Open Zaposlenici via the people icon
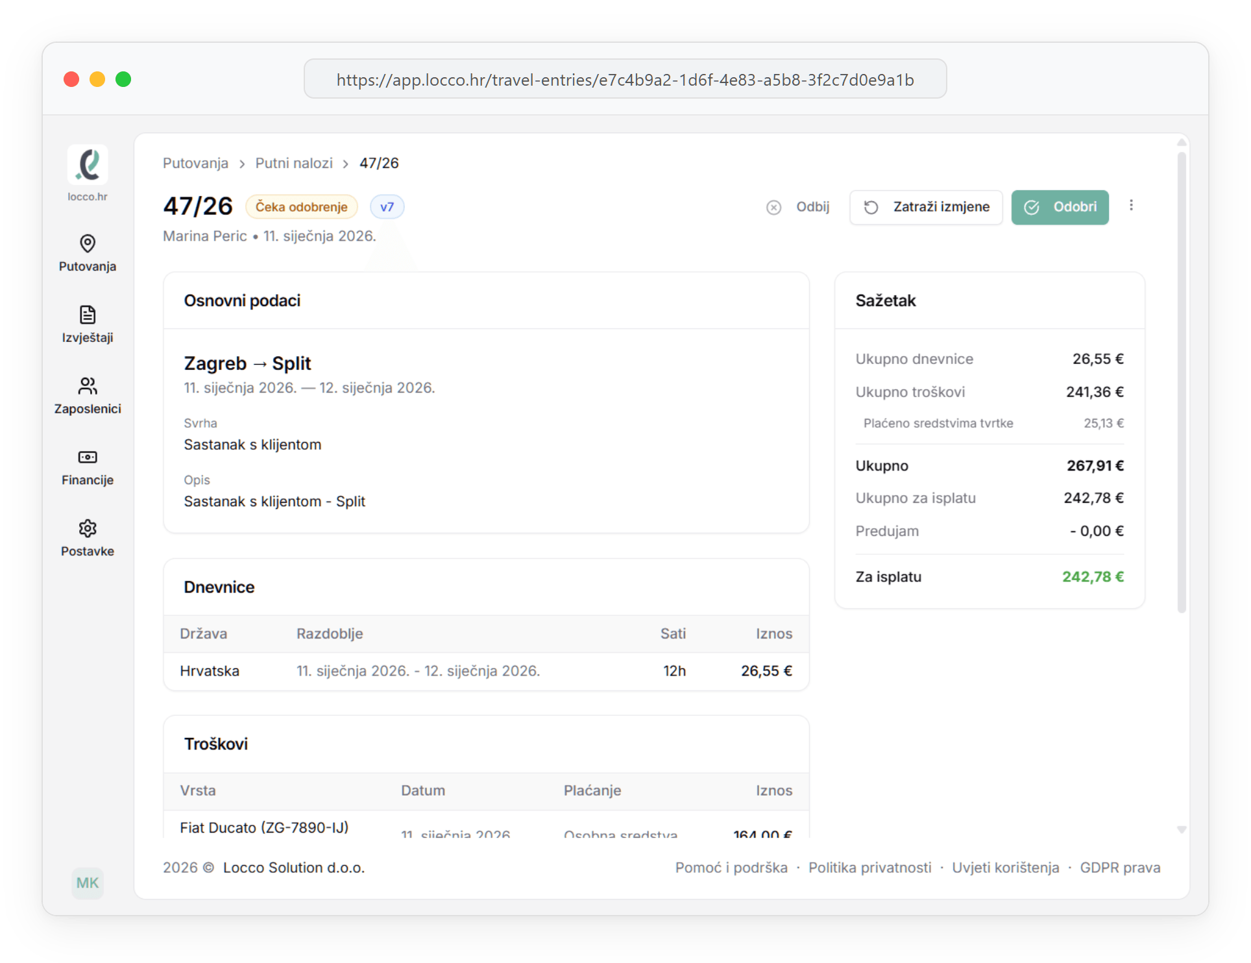1251x963 pixels. click(88, 386)
